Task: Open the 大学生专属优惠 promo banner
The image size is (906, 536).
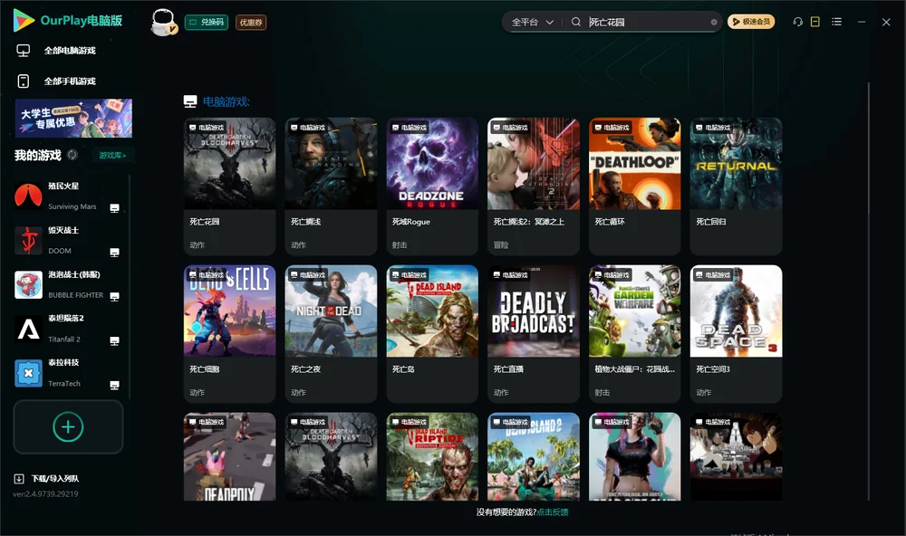Action: (x=73, y=118)
